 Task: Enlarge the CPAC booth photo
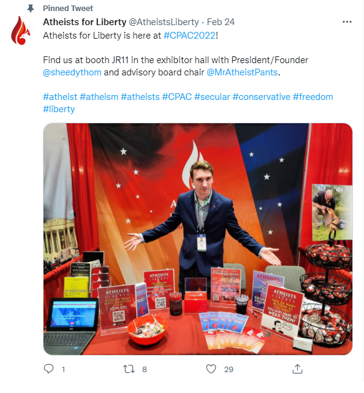click(x=198, y=239)
